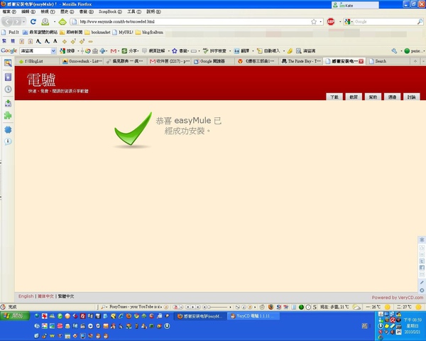This screenshot has width=426, height=341.
Task: Click the sidebar download tray icon
Action: click(8, 103)
